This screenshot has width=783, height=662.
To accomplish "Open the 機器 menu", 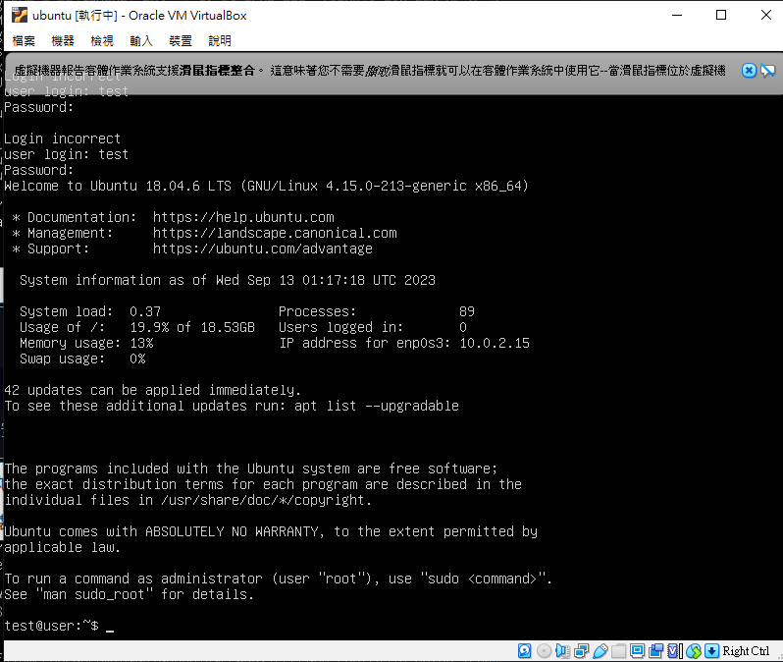I will pyautogui.click(x=63, y=41).
